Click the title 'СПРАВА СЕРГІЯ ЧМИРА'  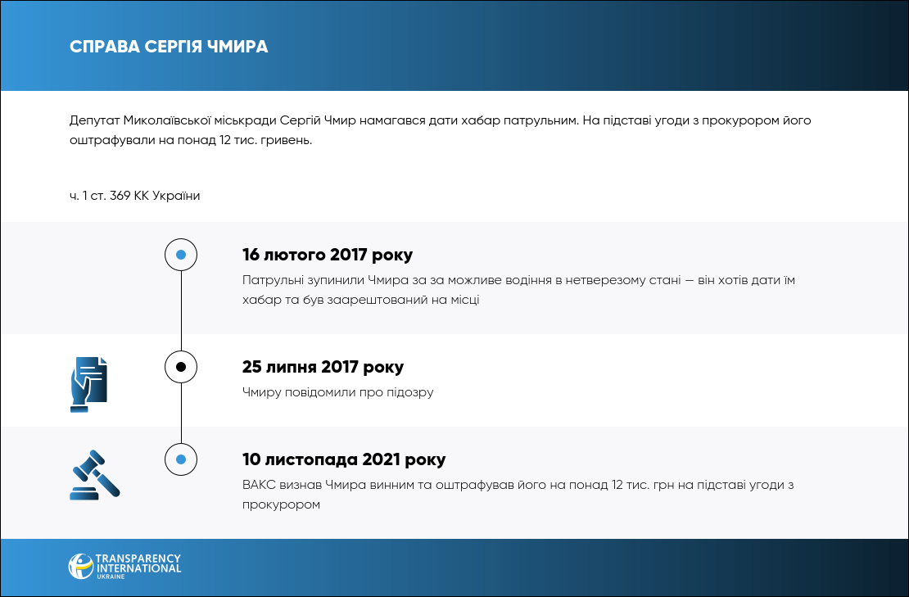169,46
